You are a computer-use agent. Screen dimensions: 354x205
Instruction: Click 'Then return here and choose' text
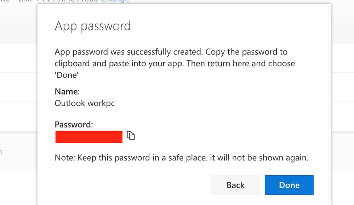pos(240,64)
